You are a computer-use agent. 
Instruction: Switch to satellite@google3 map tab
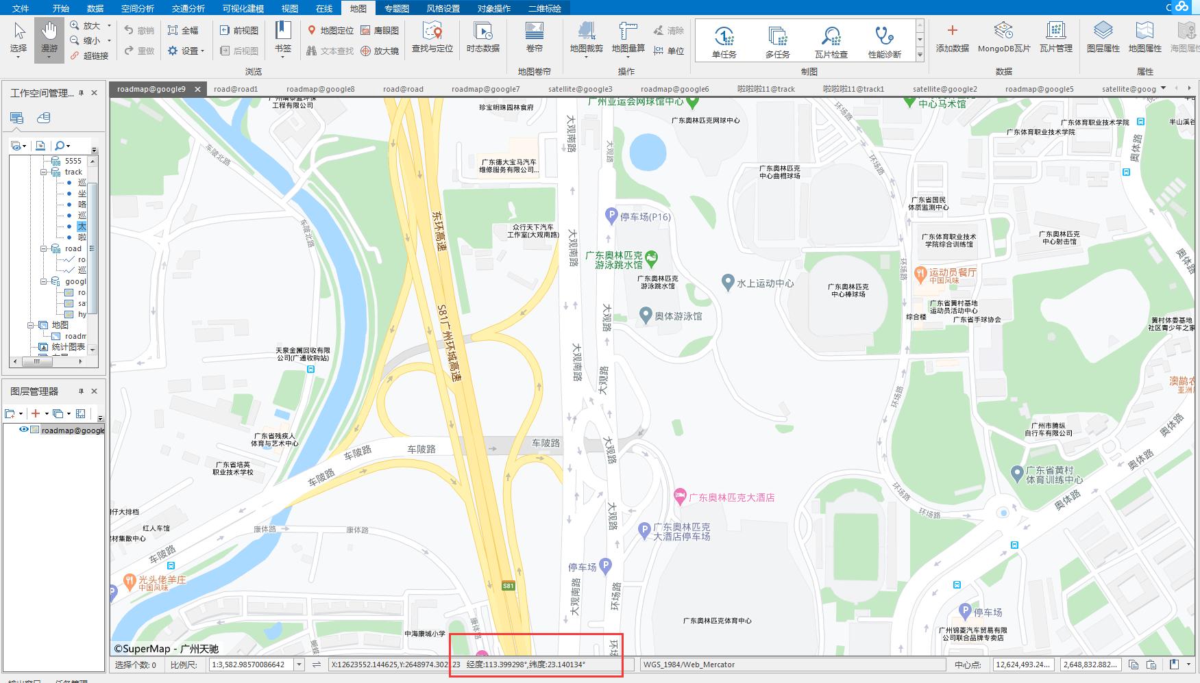[580, 89]
